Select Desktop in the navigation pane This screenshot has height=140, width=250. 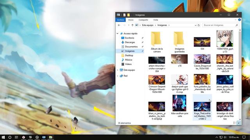point(129,55)
